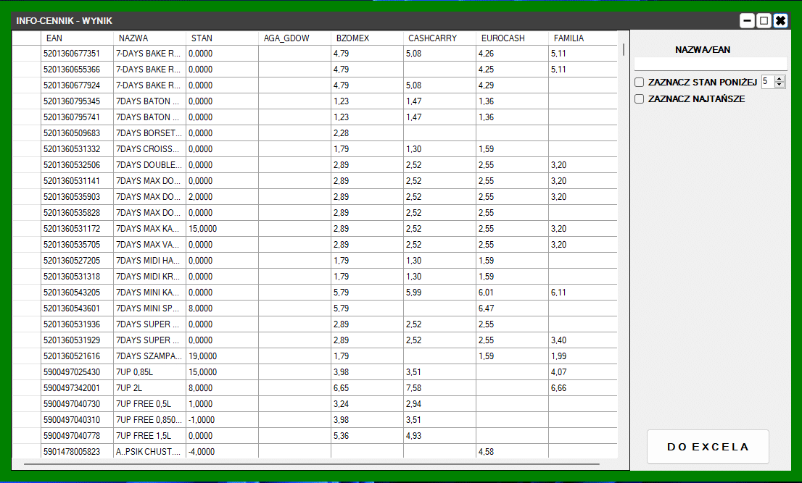Viewport: 802px width, 483px height.
Task: Click EAN cell 5201360531172
Action: (x=77, y=229)
